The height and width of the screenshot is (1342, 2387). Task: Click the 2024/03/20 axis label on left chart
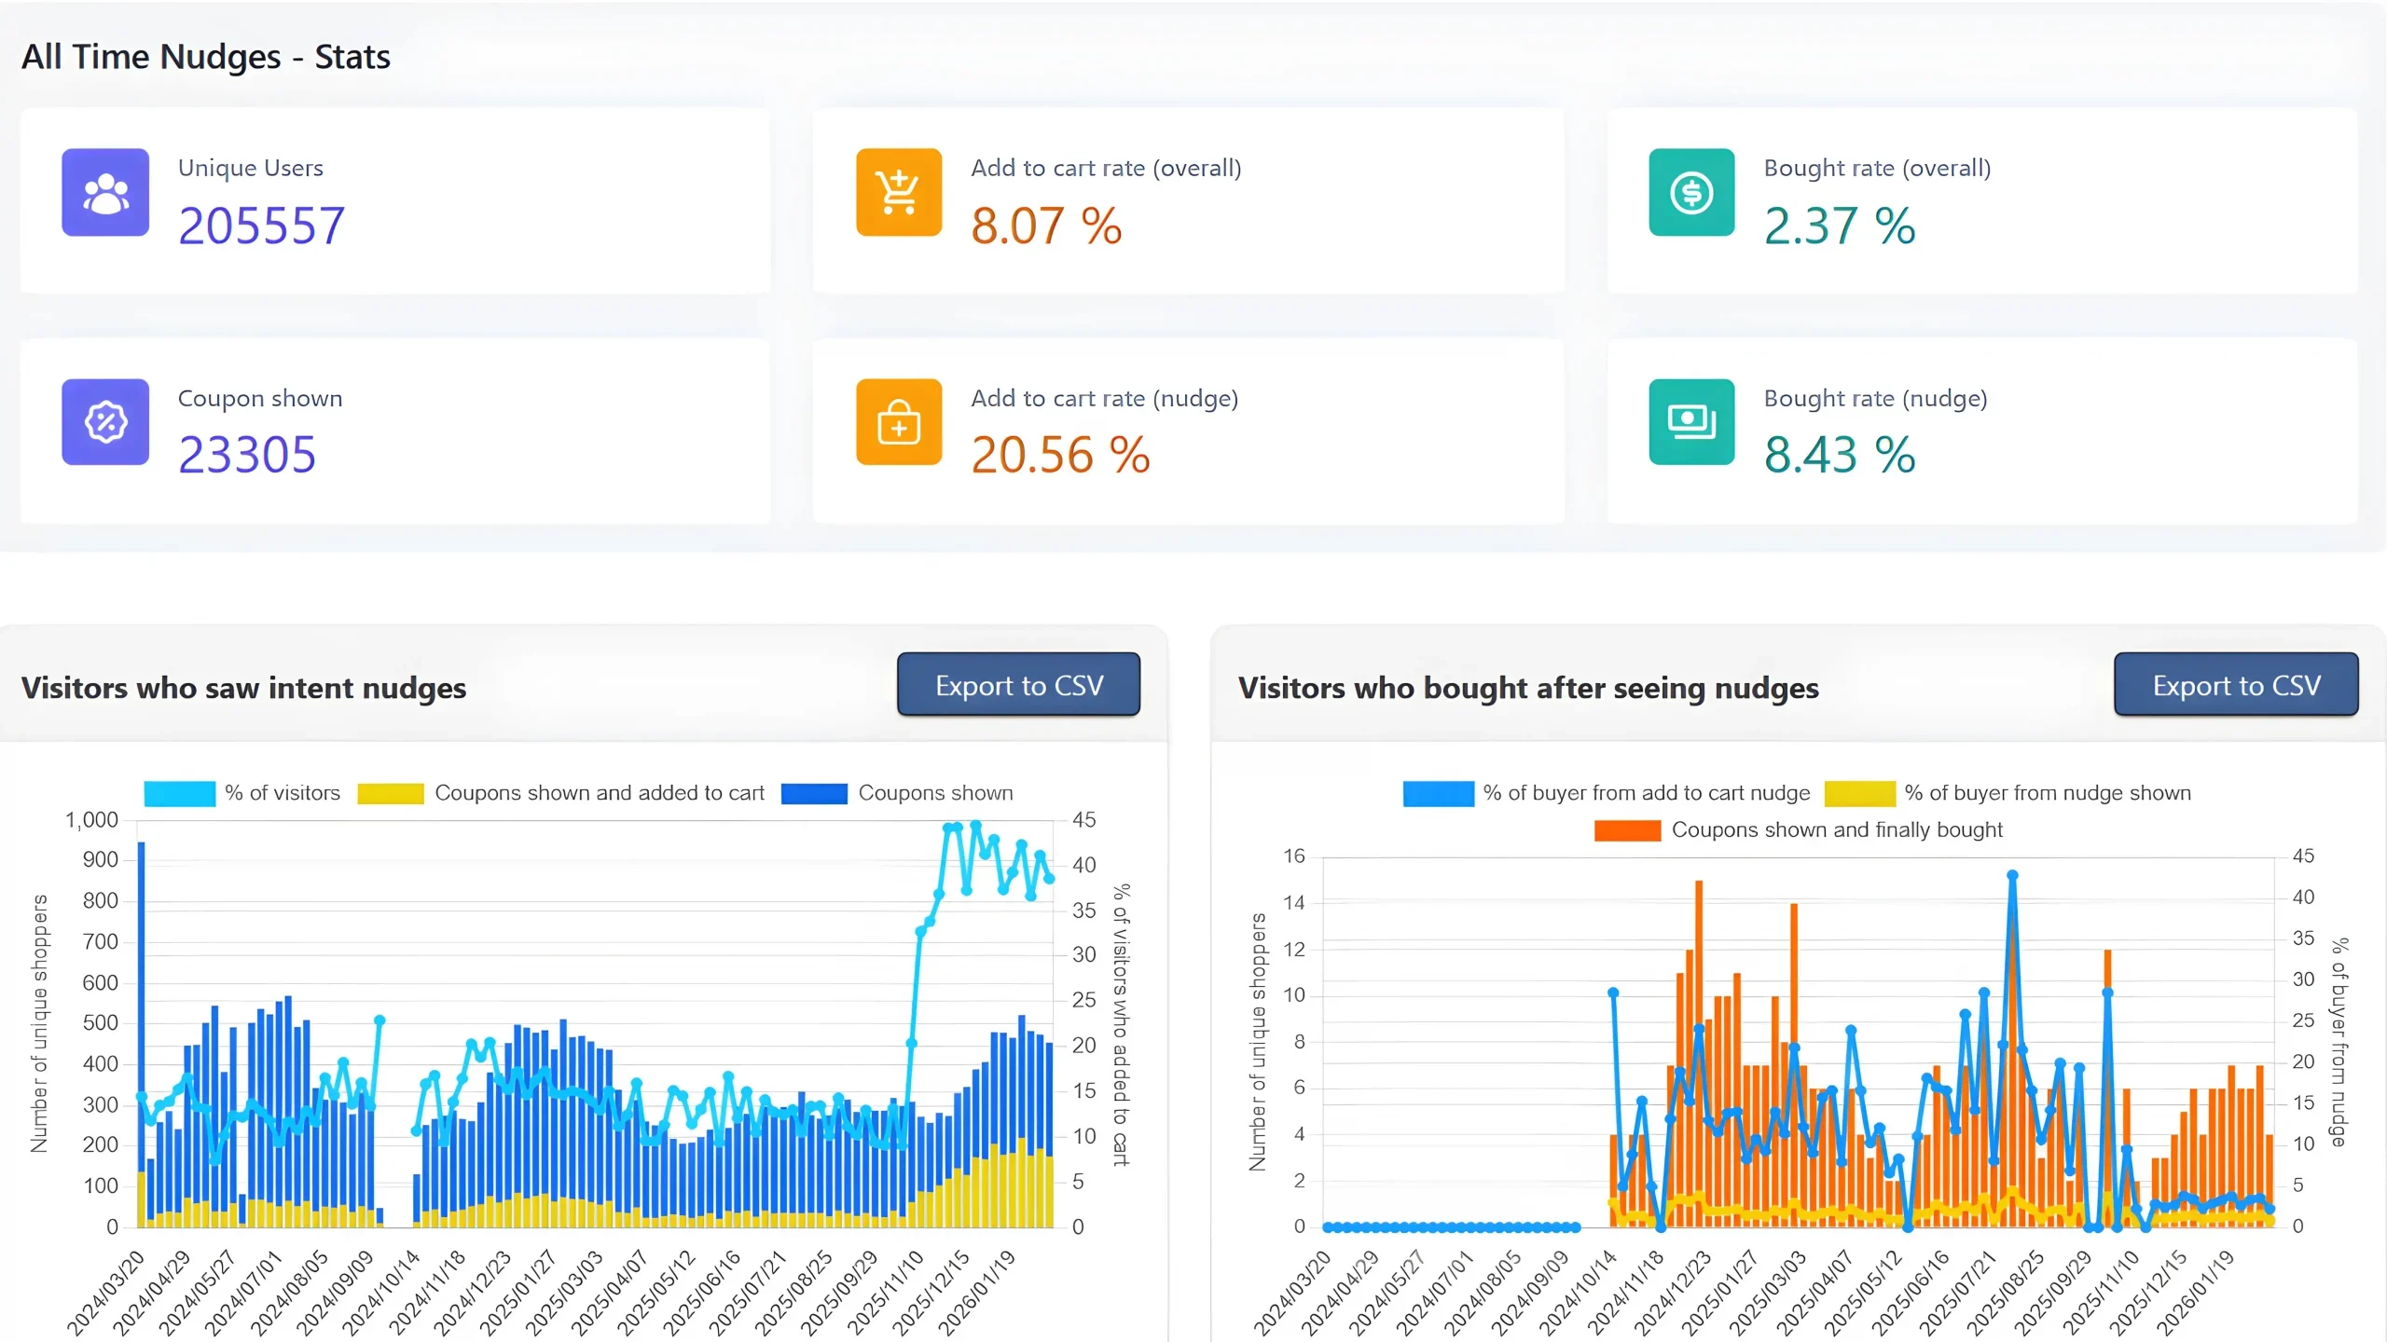coord(105,1294)
